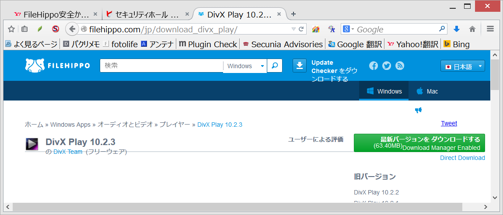503x215 pixels.
Task: Open the downloads arrow icon
Action: click(x=457, y=29)
